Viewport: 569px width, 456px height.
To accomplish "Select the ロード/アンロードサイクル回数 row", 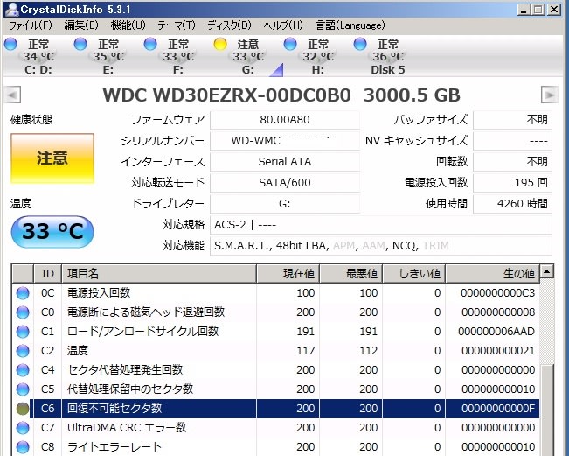I will 276,332.
